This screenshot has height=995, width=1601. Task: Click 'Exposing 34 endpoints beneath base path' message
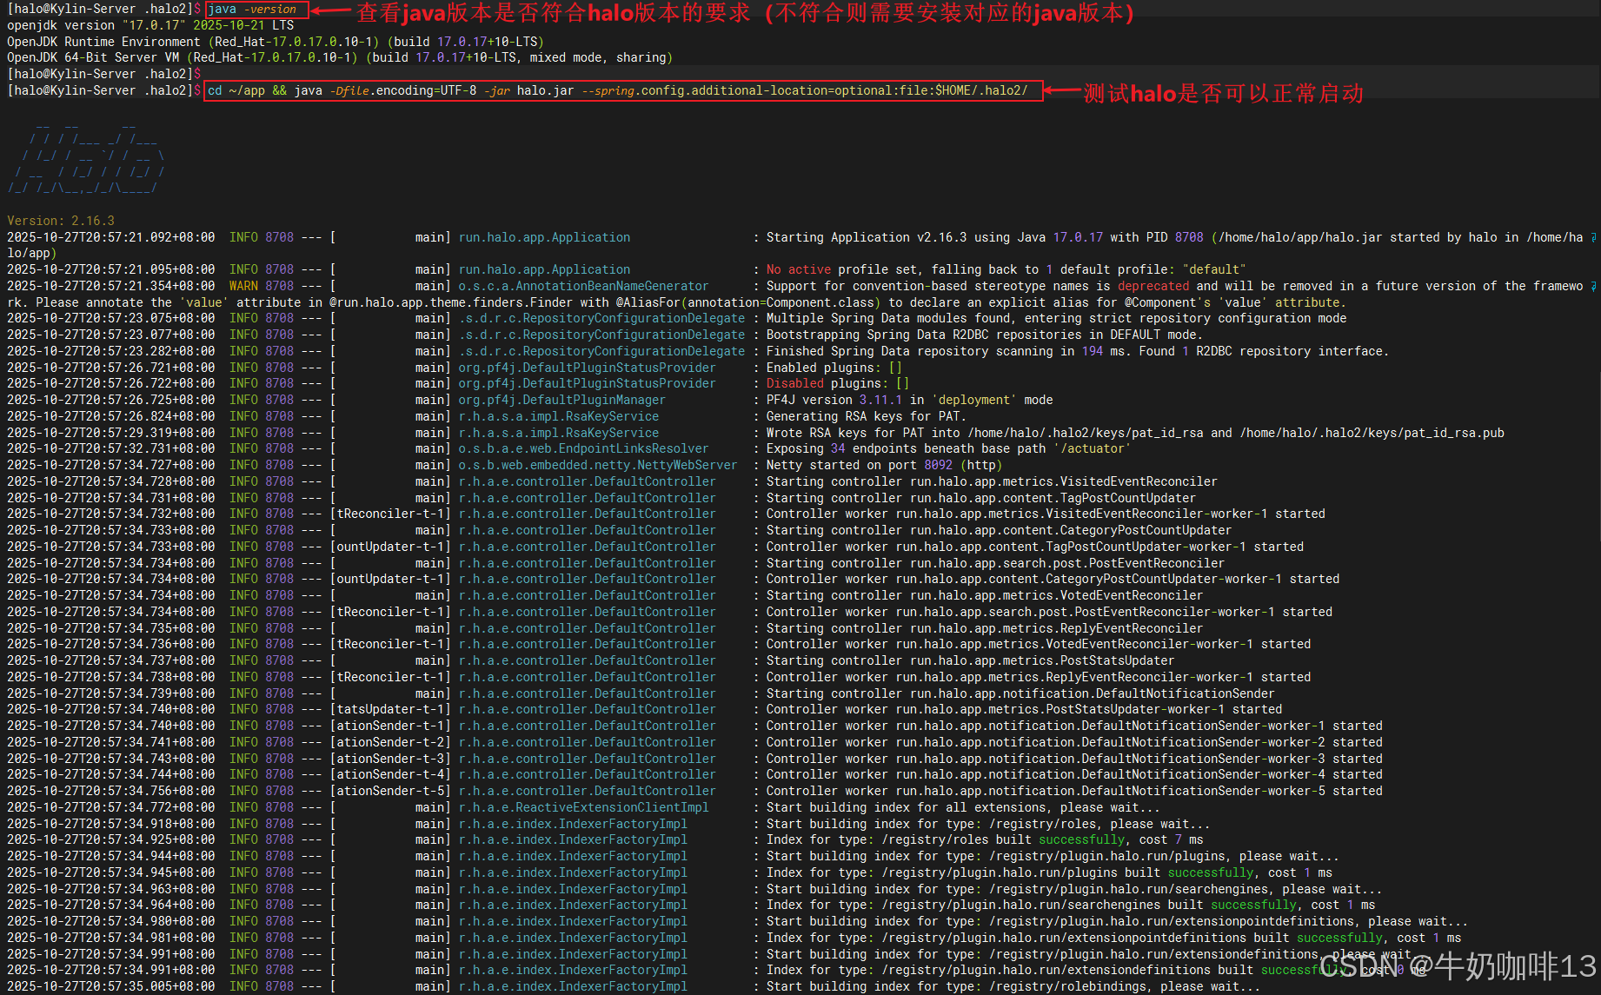point(948,448)
